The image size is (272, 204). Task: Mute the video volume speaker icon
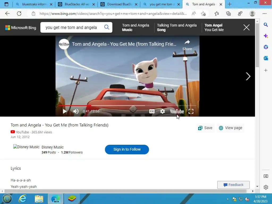[76, 111]
